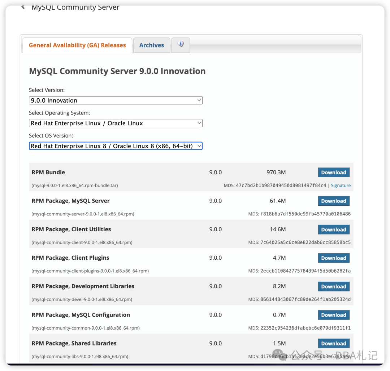Image resolution: width=390 pixels, height=371 pixels.
Task: Open the Signature link for RPM Bundle
Action: point(341,185)
